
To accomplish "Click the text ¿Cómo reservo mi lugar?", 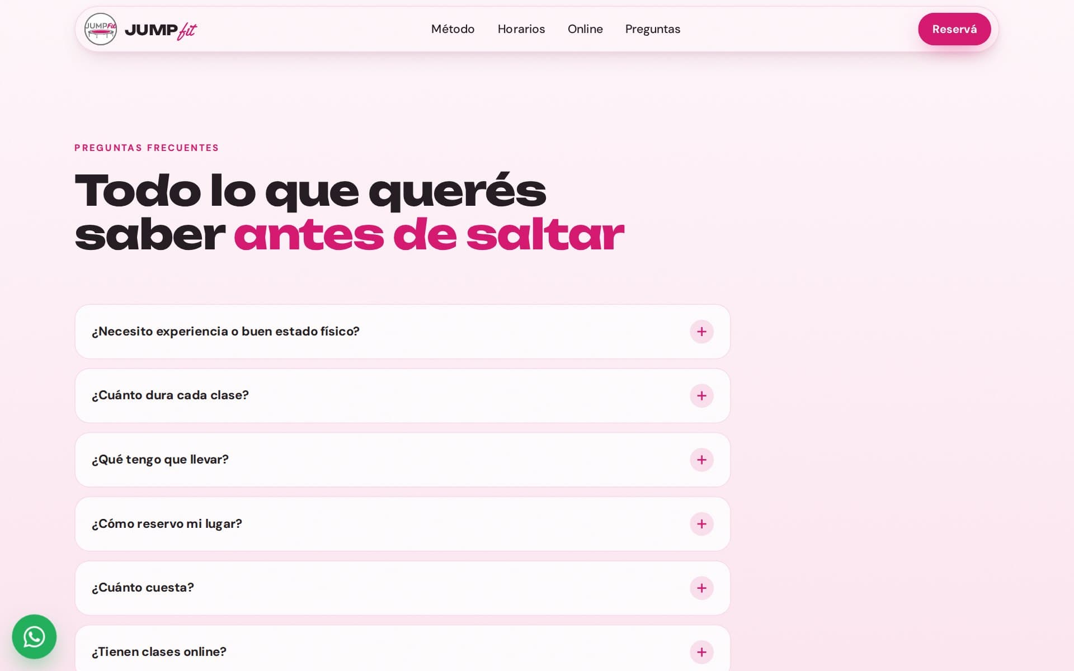I will pyautogui.click(x=167, y=524).
